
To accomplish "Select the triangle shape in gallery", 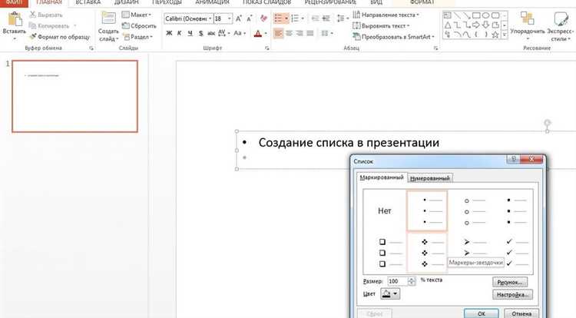I will 448,25.
